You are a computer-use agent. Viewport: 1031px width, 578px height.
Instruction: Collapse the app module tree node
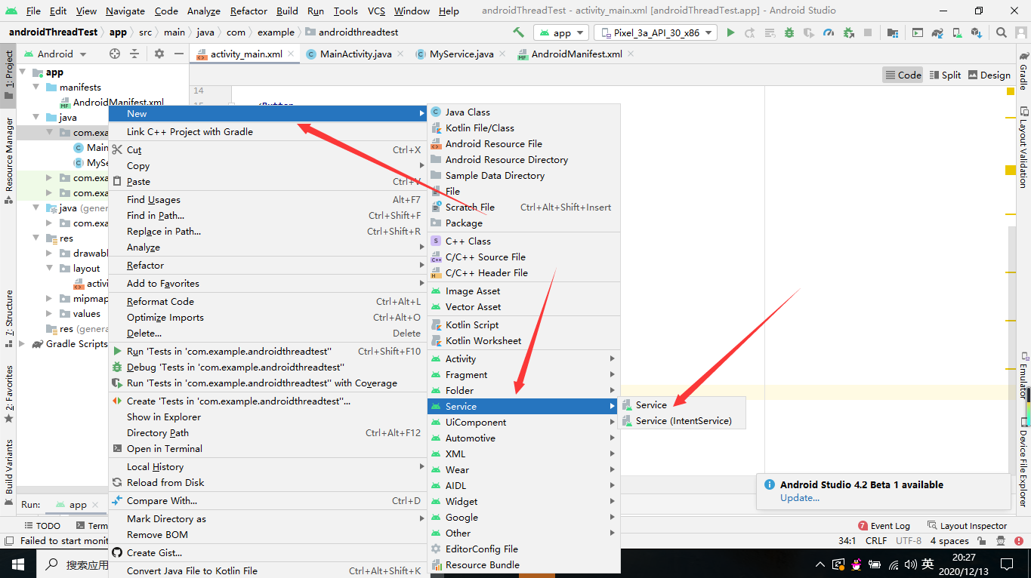tap(23, 72)
